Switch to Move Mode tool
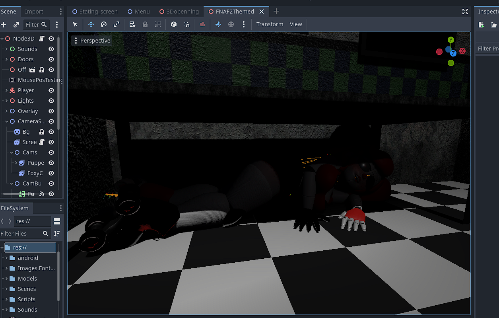The width and height of the screenshot is (499, 318). pos(91,24)
